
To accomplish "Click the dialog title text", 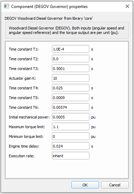I will [x=49, y=7].
